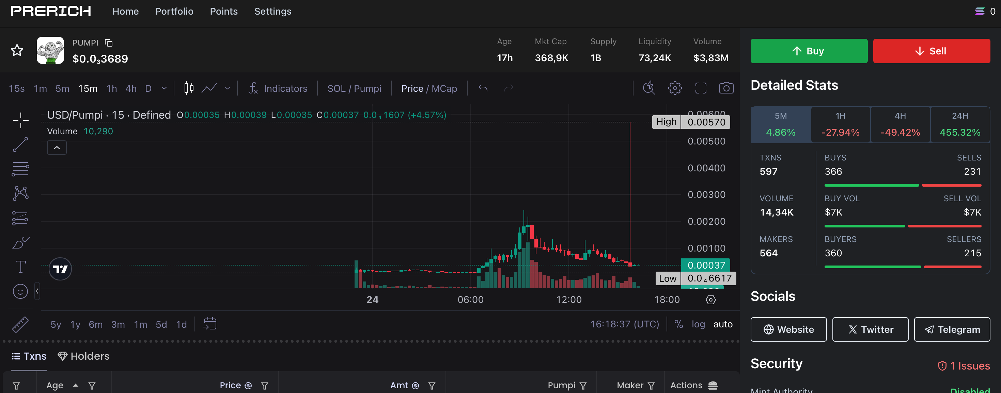Screen dimensions: 1001x393
Task: Select the 1H stats tab
Action: (x=841, y=124)
